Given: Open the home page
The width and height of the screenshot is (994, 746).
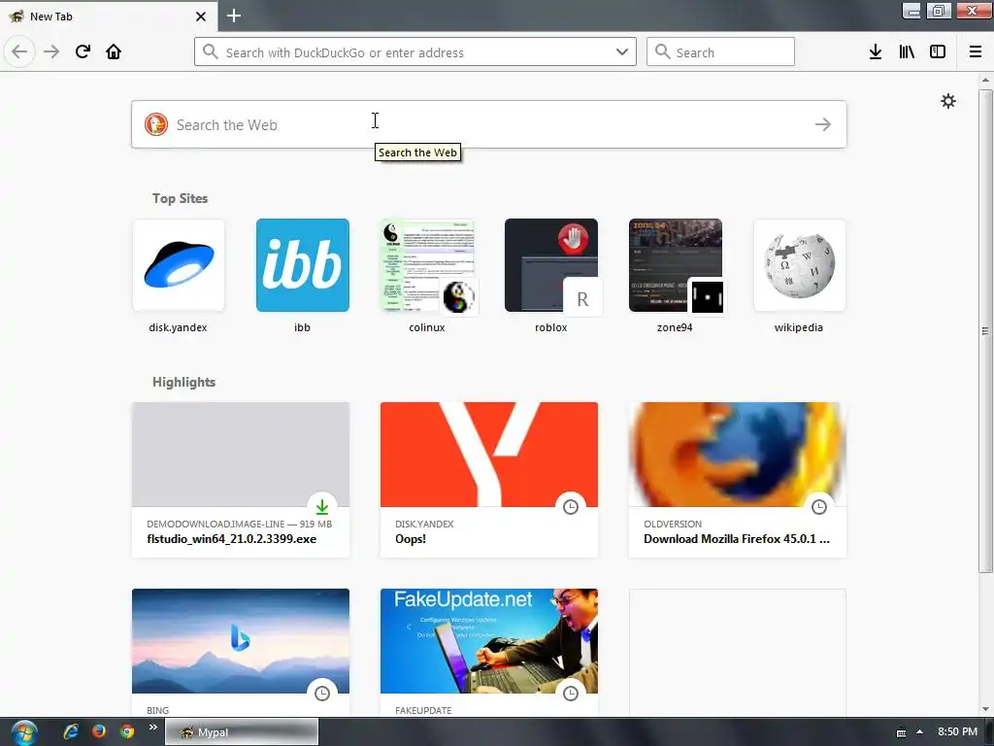Looking at the screenshot, I should pos(114,51).
